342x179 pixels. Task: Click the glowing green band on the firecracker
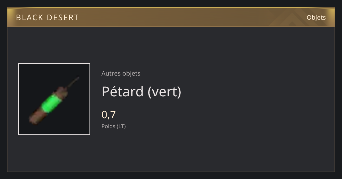click(51, 103)
